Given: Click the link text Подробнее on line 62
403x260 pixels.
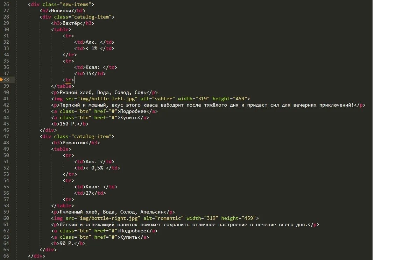Looking at the screenshot, I should click(x=133, y=231).
